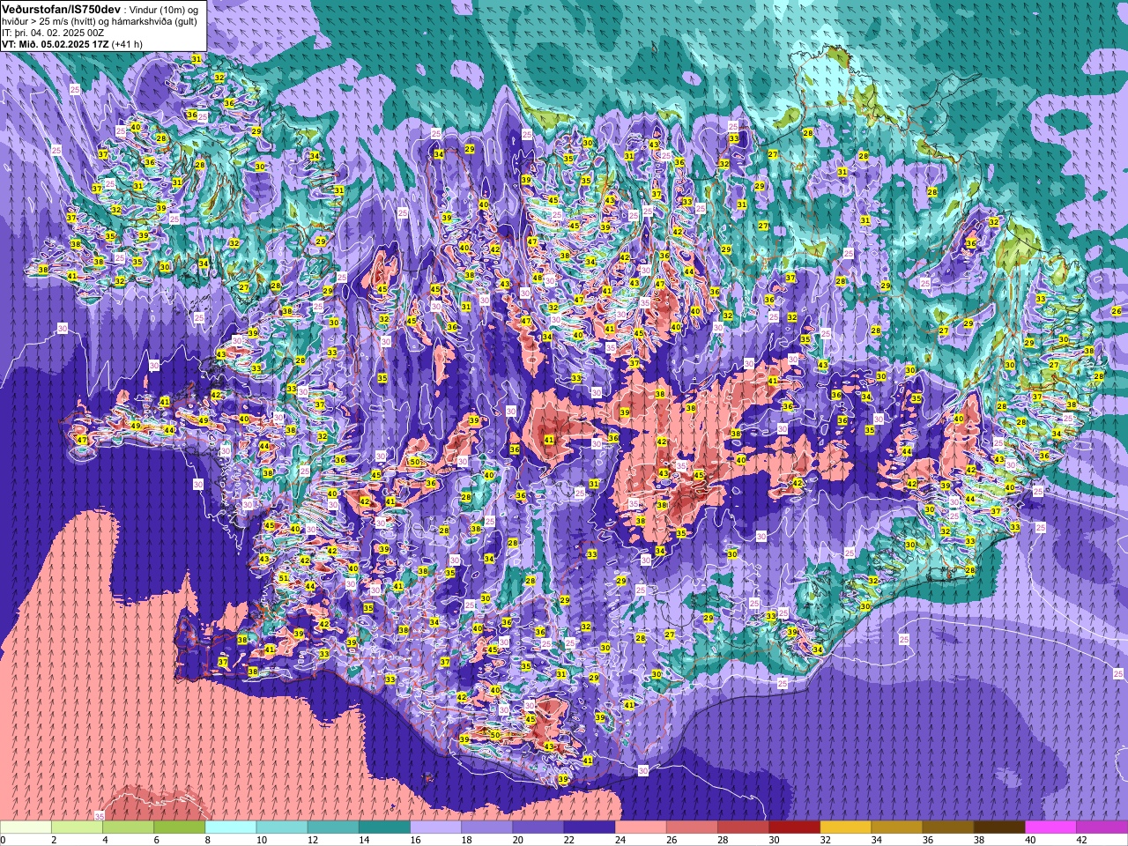Screen dimensions: 1128x846
Task: Click the teal 12–14 m/s legend swatch
Action: [333, 827]
